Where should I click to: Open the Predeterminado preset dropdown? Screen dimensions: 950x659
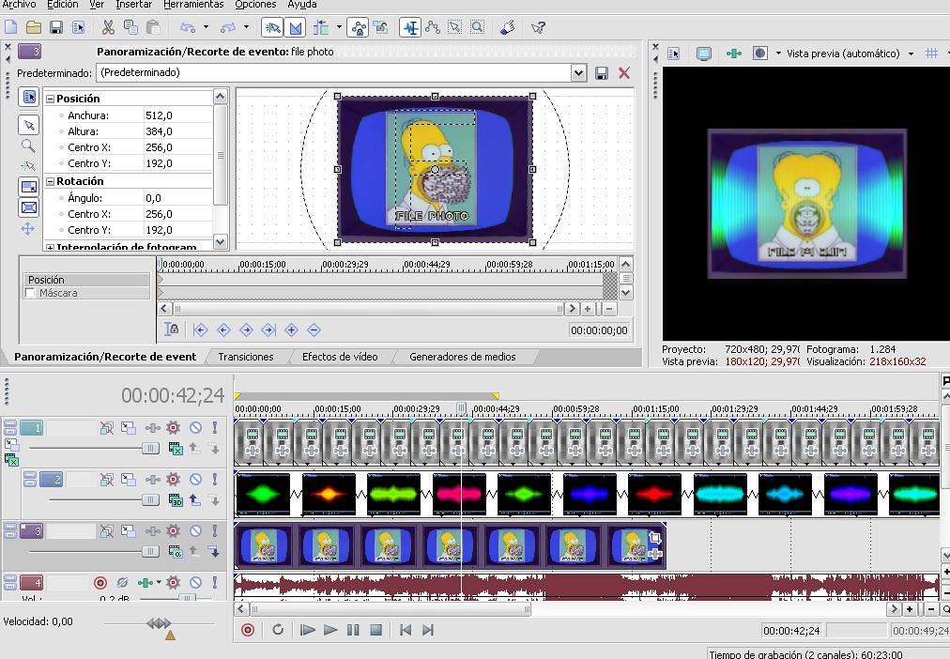click(x=578, y=73)
